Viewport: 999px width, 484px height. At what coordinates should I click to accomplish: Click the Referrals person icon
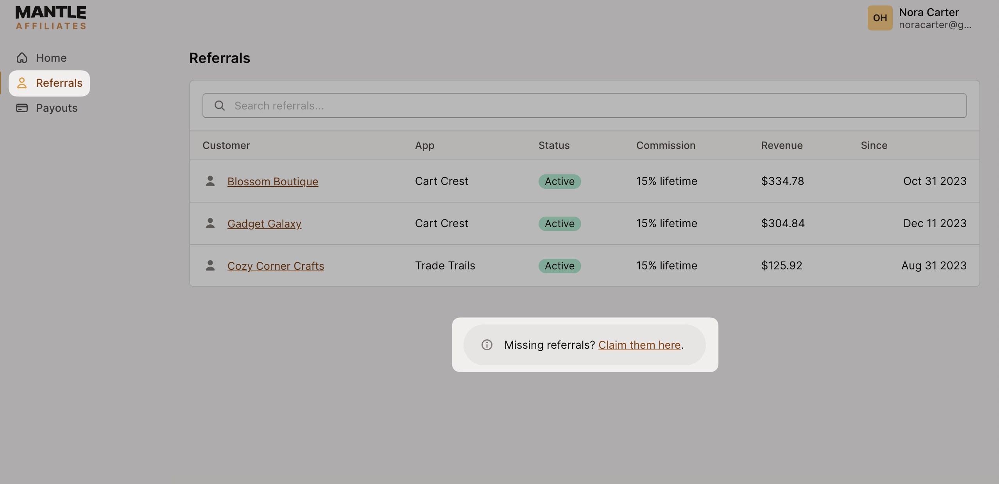click(x=22, y=83)
